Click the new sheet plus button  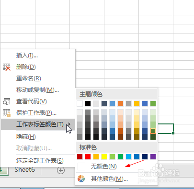61,170
